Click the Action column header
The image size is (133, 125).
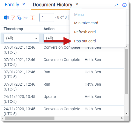[x=49, y=29]
